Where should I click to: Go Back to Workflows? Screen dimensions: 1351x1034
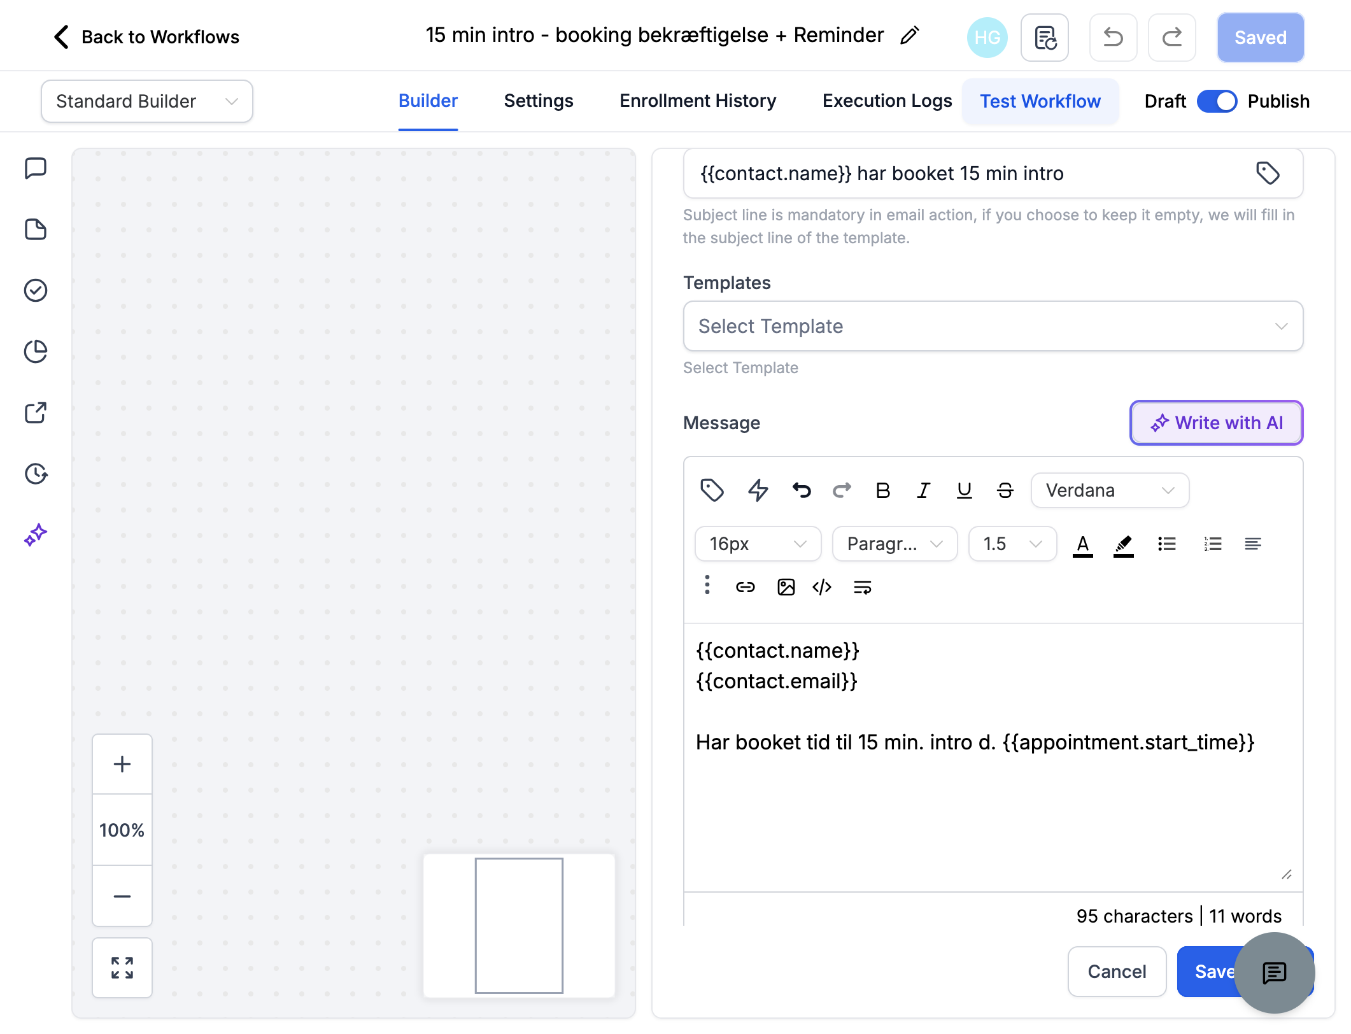(146, 37)
